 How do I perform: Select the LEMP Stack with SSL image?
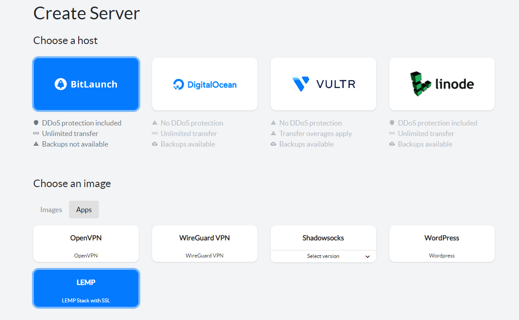tap(86, 288)
